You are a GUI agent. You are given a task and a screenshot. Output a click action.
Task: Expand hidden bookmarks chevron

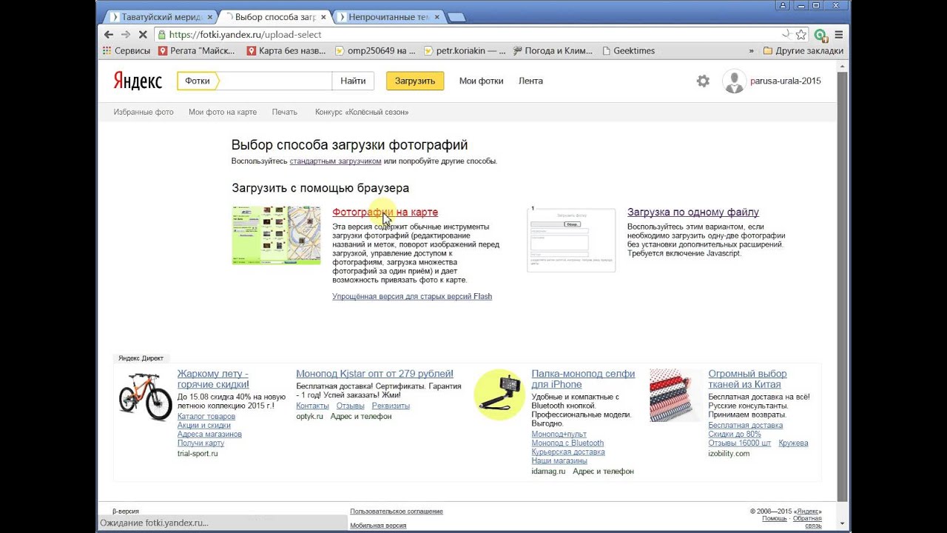[x=751, y=51]
